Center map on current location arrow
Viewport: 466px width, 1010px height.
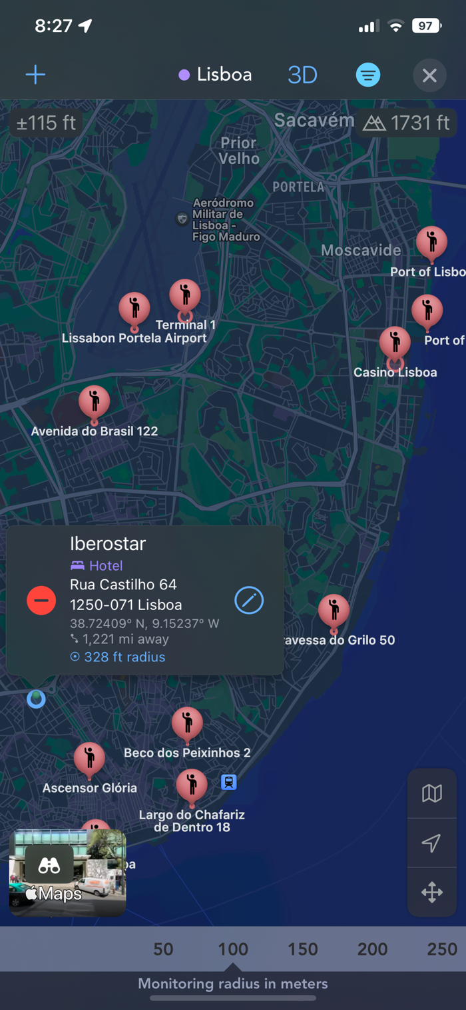pyautogui.click(x=431, y=843)
